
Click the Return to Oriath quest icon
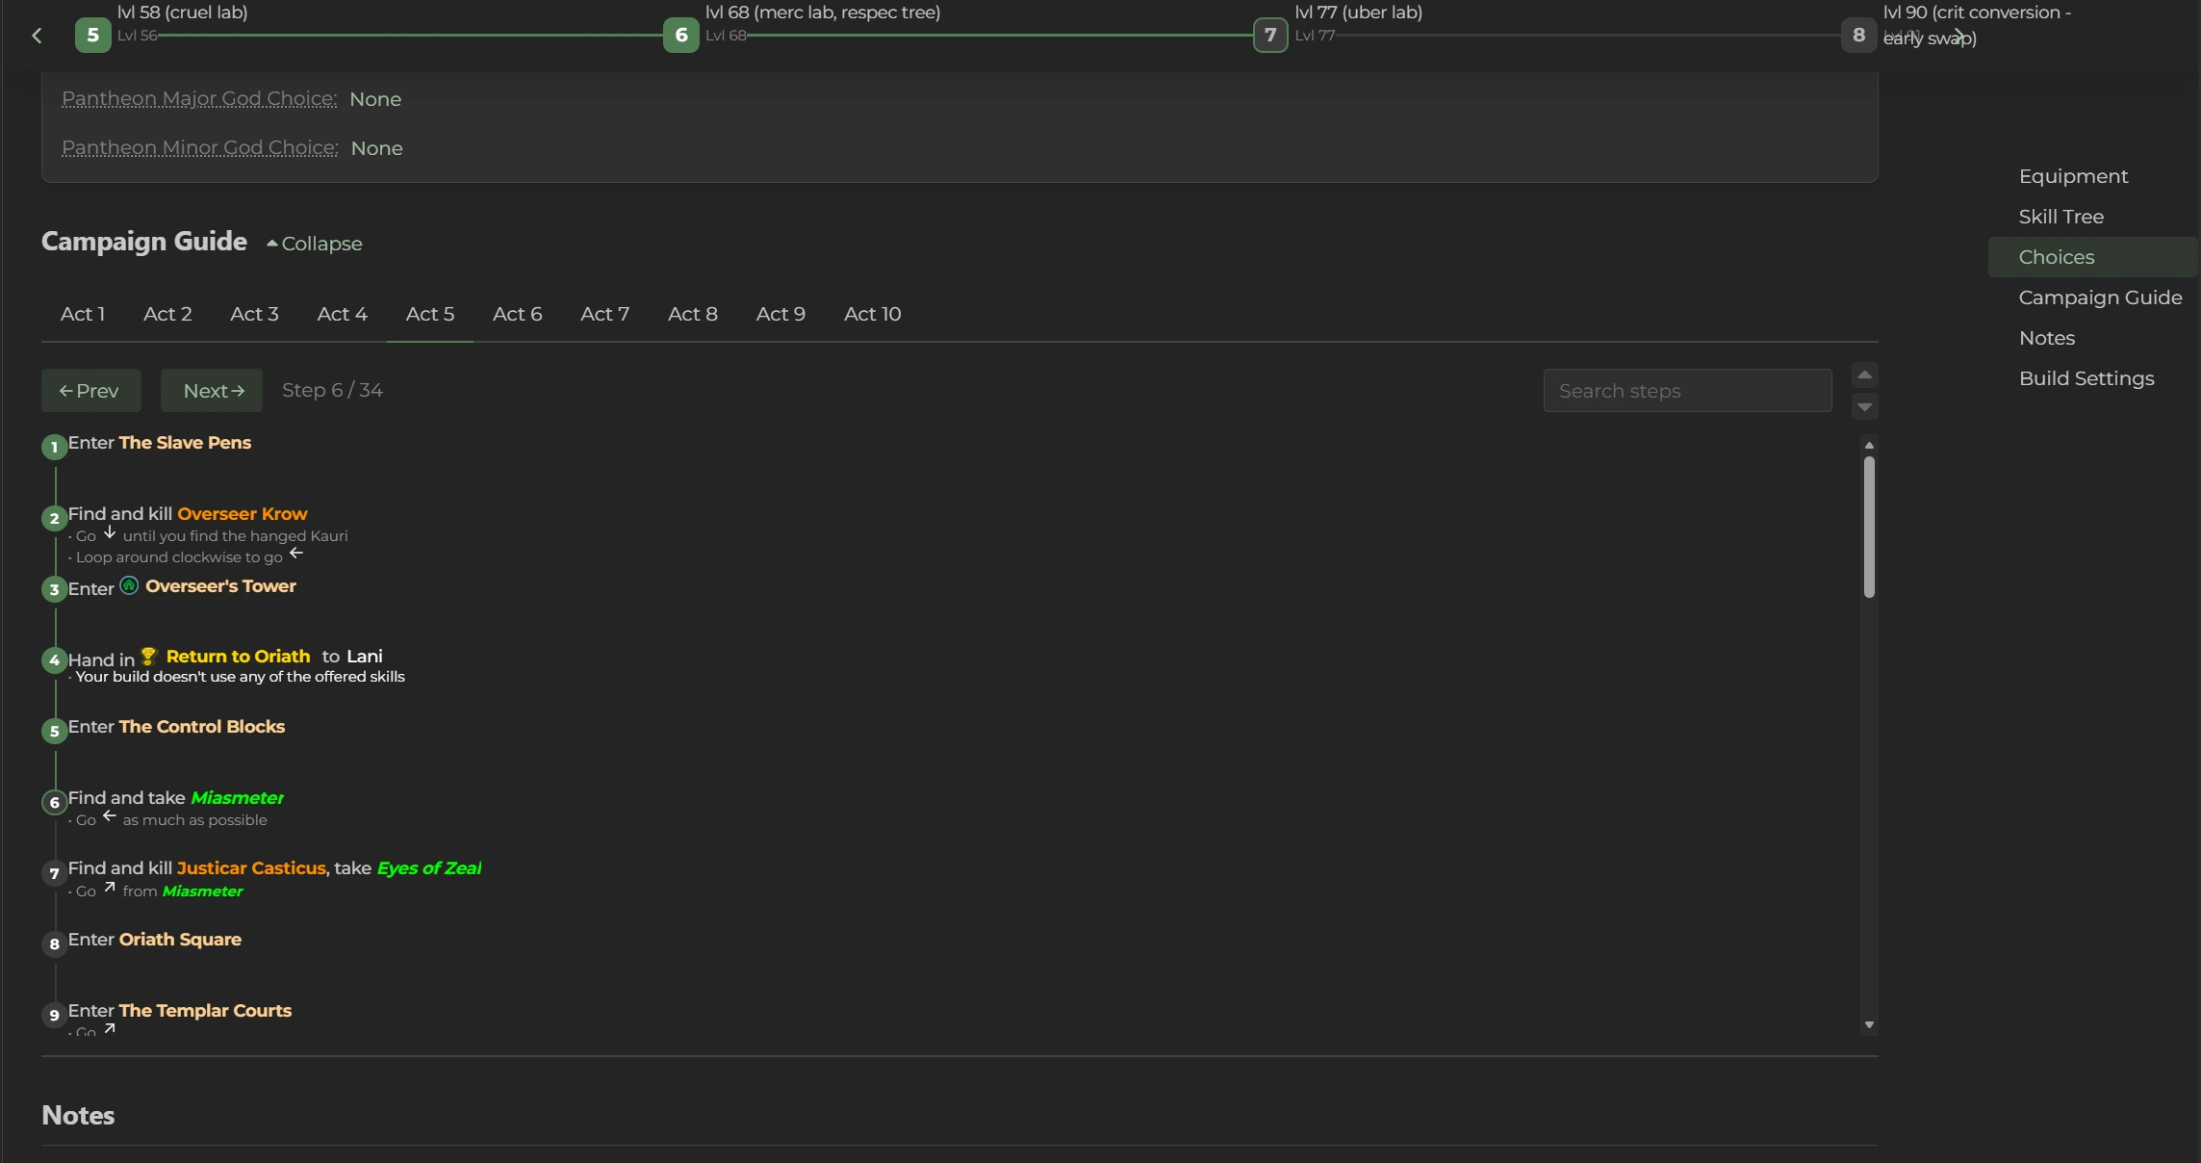(x=148, y=657)
